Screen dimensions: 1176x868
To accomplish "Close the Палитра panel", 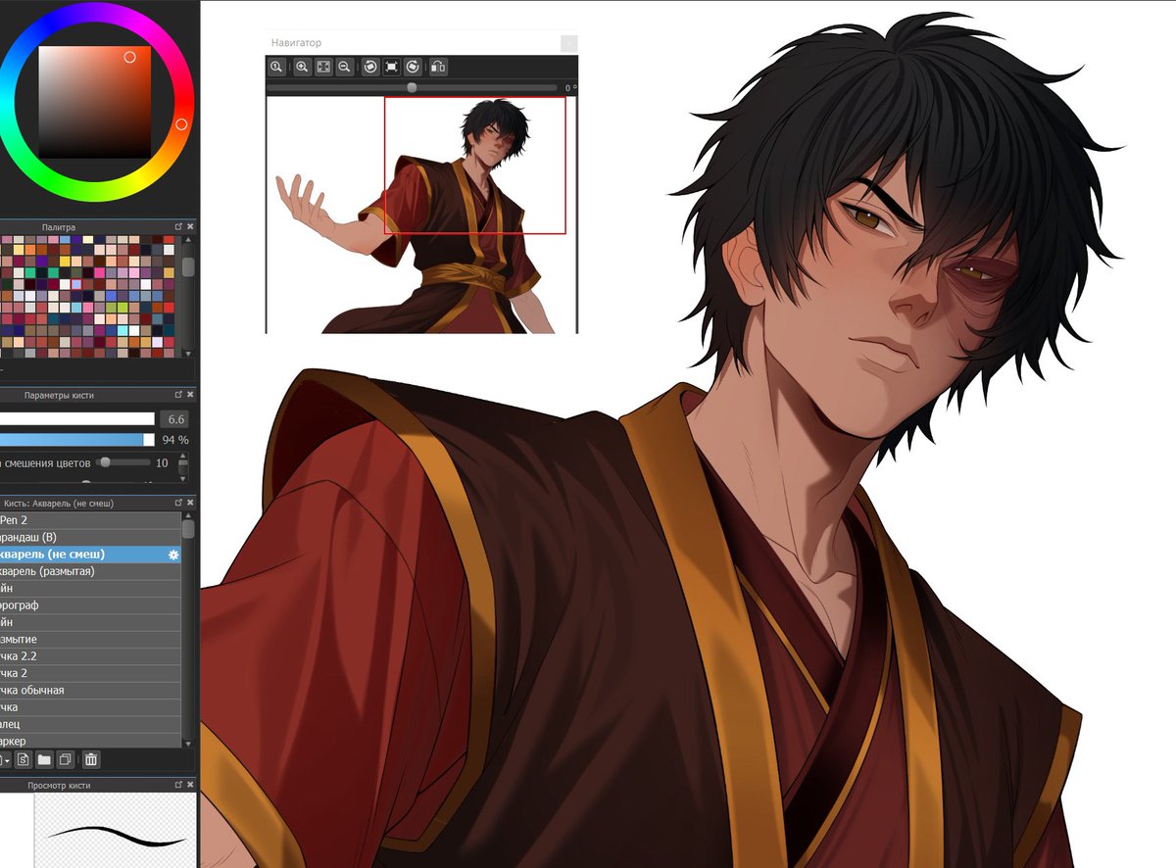I will click(190, 227).
